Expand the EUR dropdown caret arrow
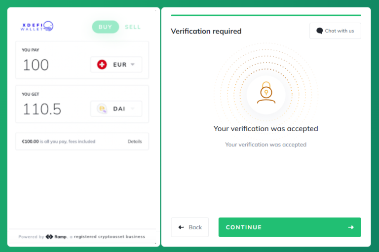 (x=132, y=64)
